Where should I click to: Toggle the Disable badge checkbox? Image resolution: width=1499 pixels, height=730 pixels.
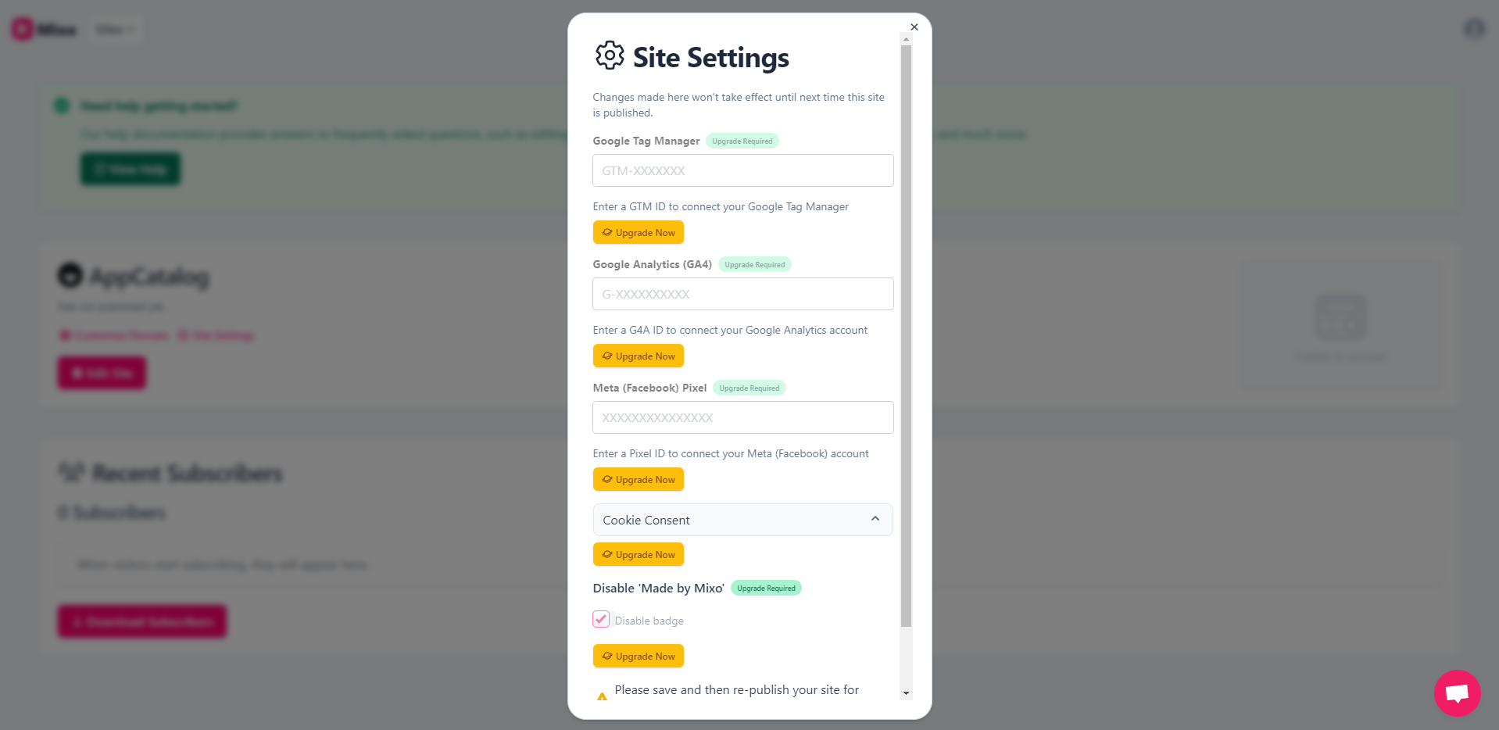click(601, 620)
